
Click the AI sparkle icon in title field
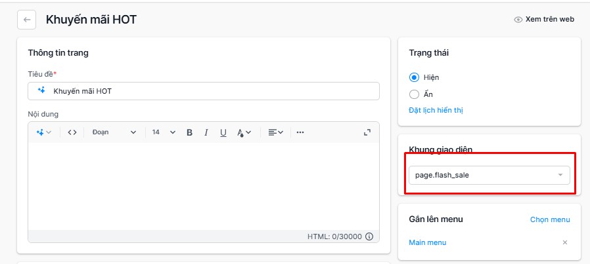(x=42, y=90)
